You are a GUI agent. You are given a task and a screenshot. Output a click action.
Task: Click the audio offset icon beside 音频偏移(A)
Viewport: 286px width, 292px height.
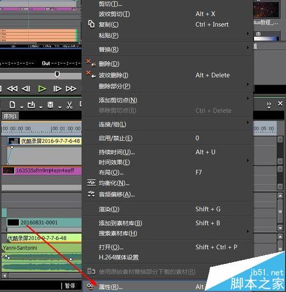tap(91, 194)
